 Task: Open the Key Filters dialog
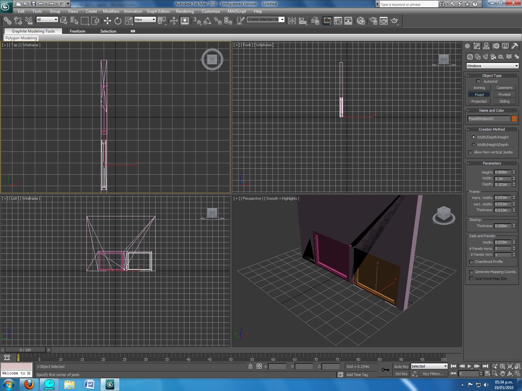[x=433, y=374]
